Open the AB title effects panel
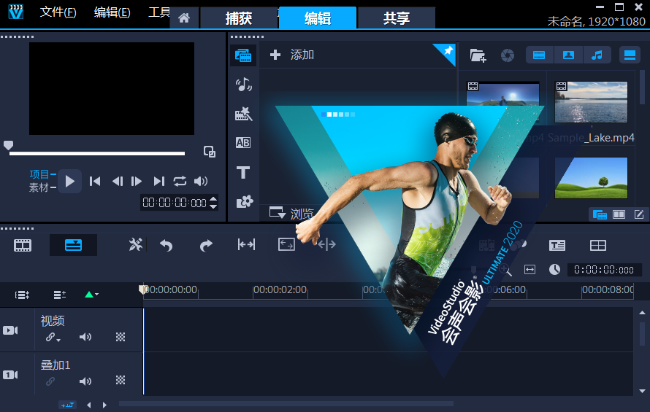This screenshot has width=650, height=412. click(x=243, y=143)
